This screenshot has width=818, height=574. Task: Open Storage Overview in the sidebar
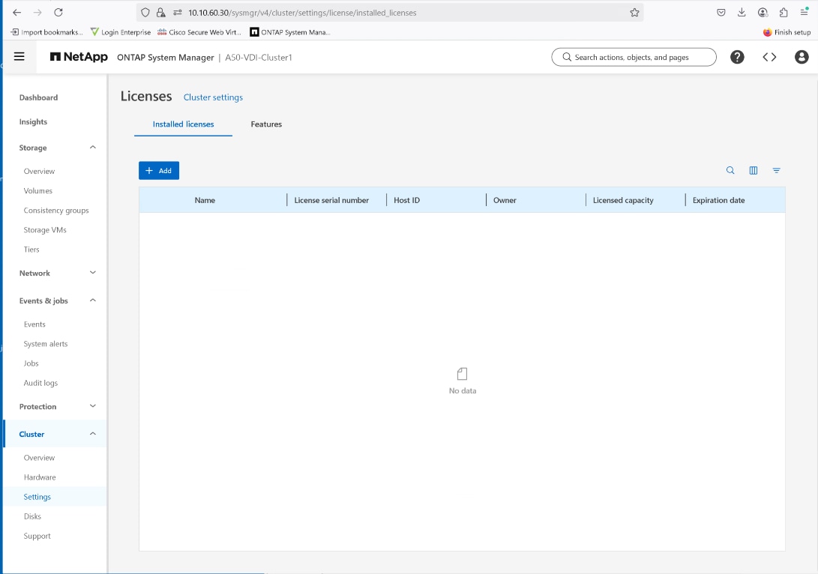39,171
